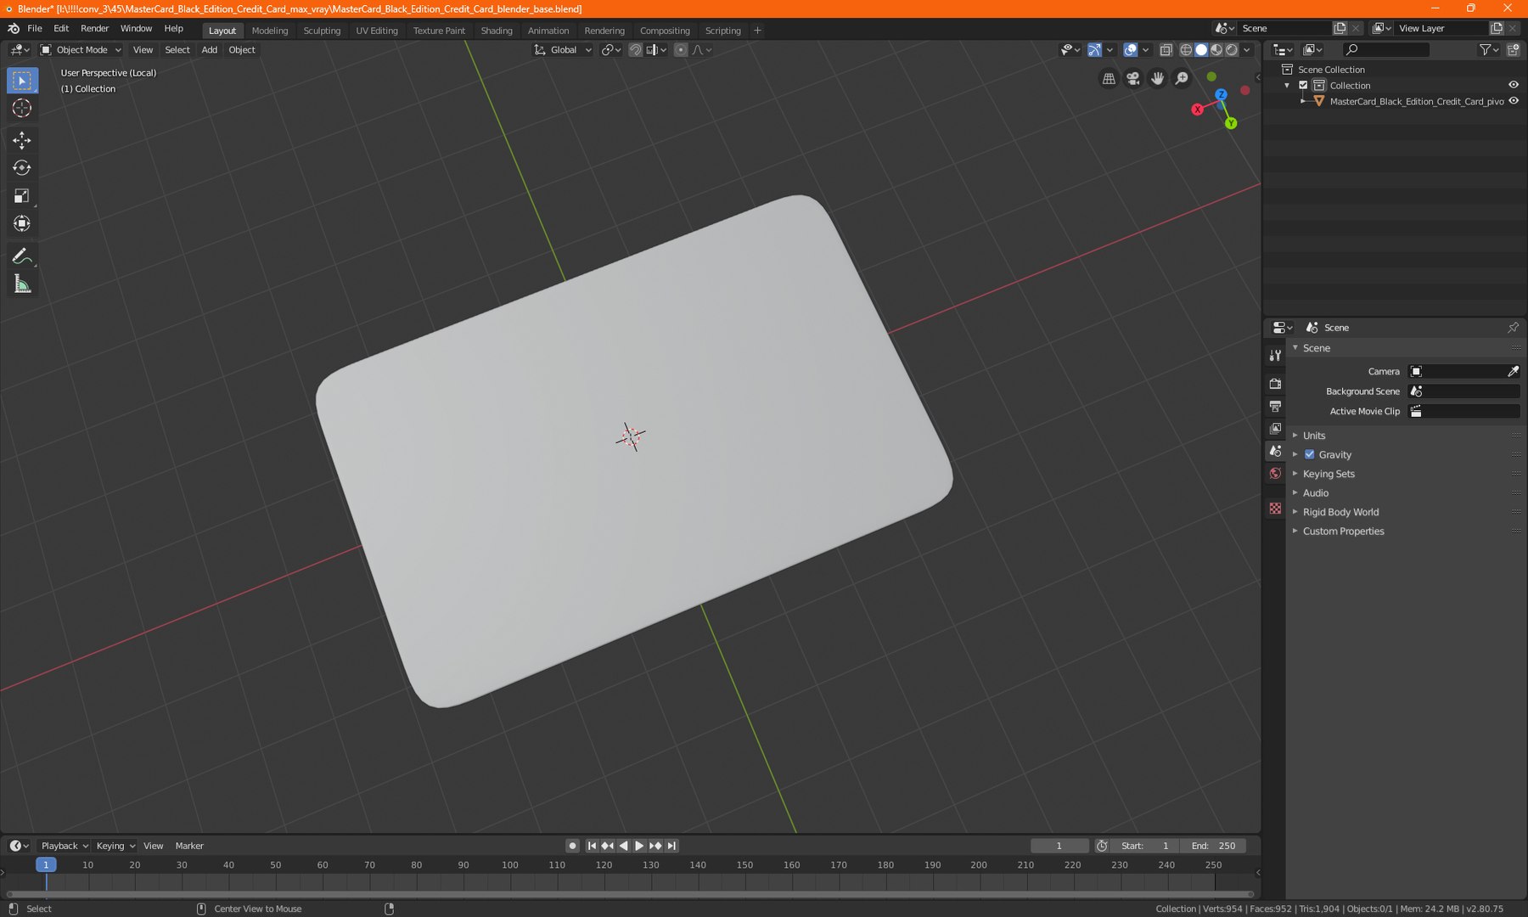The width and height of the screenshot is (1528, 917).
Task: Hide the MasterCard object with eye icon
Action: tap(1514, 101)
